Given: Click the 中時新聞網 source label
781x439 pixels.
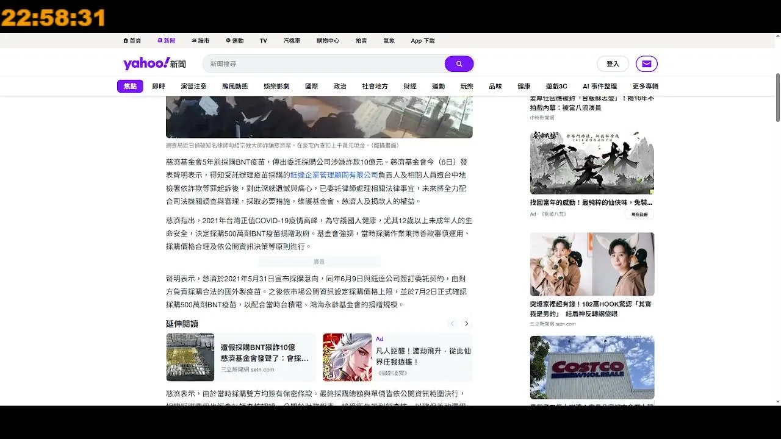Looking at the screenshot, I should (x=542, y=118).
